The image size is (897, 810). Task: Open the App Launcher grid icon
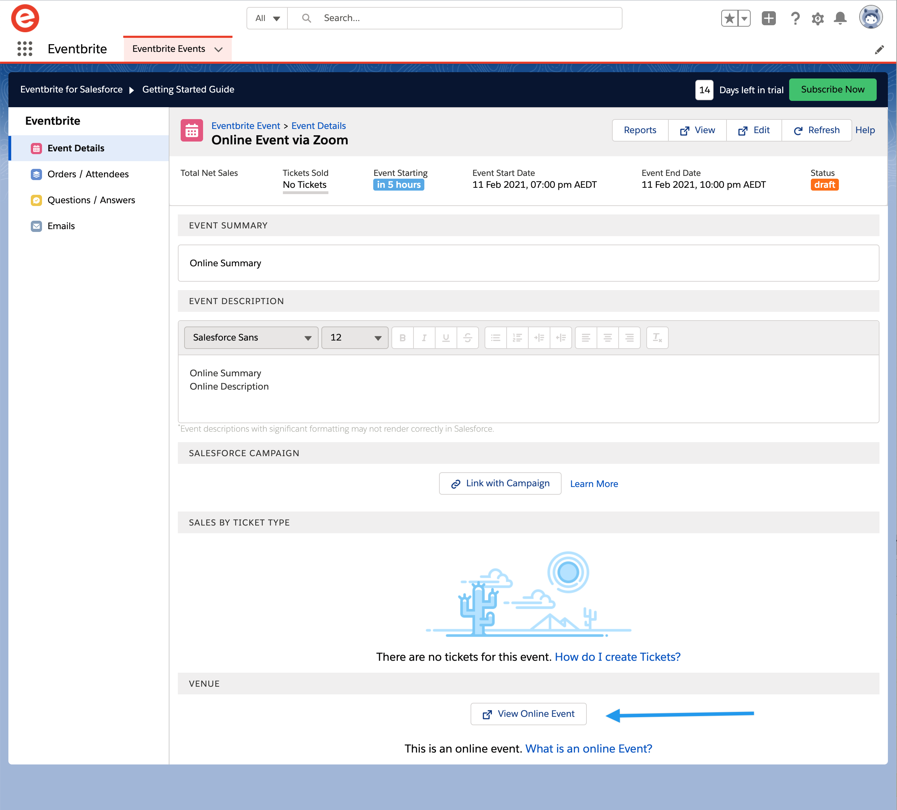pos(25,48)
